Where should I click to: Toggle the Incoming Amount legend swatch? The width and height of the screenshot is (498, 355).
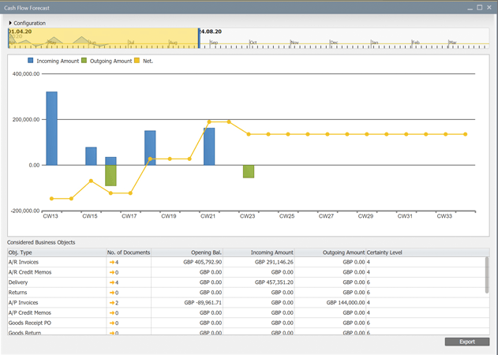pos(31,60)
